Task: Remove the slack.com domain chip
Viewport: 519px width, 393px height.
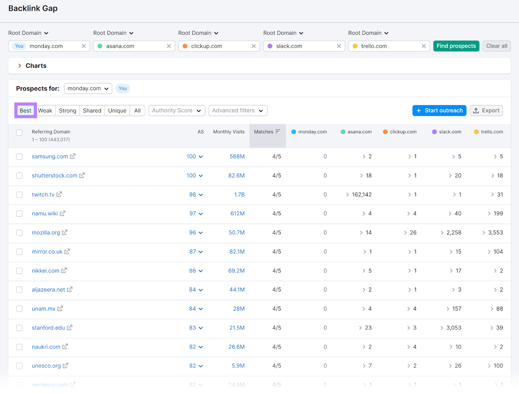Action: [339, 46]
